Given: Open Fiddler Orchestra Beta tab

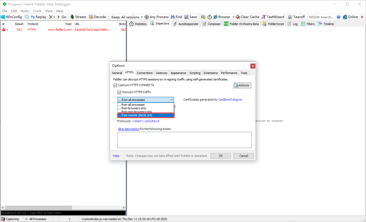Looking at the screenshot, I should 241,24.
